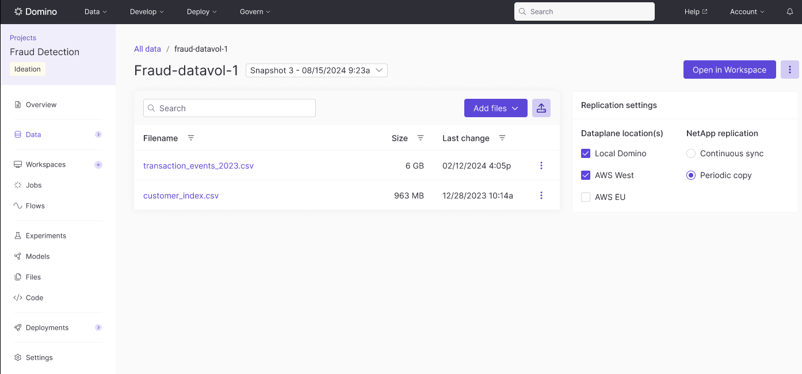Click the 'fraud-datavol-1' breadcrumb text
The image size is (802, 374).
pos(201,49)
